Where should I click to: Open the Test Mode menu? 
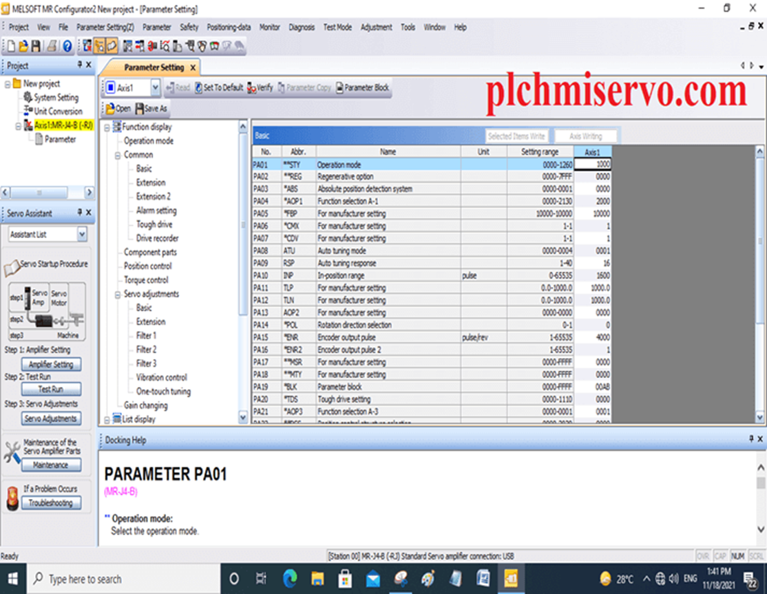coord(337,28)
